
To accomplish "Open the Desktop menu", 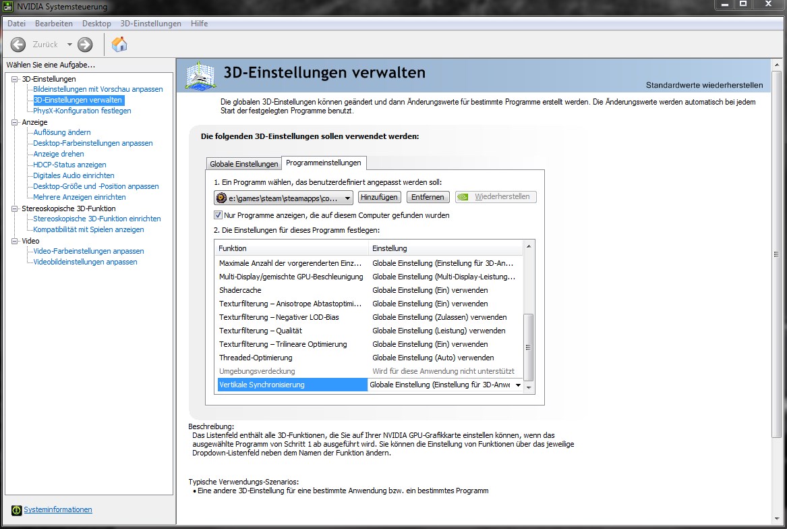I will (x=96, y=24).
